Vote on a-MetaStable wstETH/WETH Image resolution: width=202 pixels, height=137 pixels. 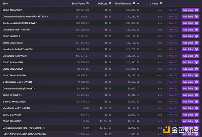(x=173, y=82)
